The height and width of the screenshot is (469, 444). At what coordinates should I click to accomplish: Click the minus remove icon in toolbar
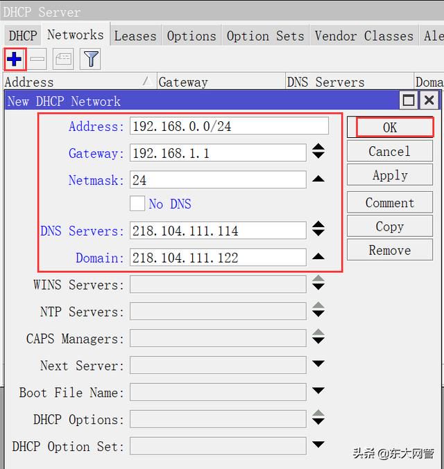(x=37, y=59)
